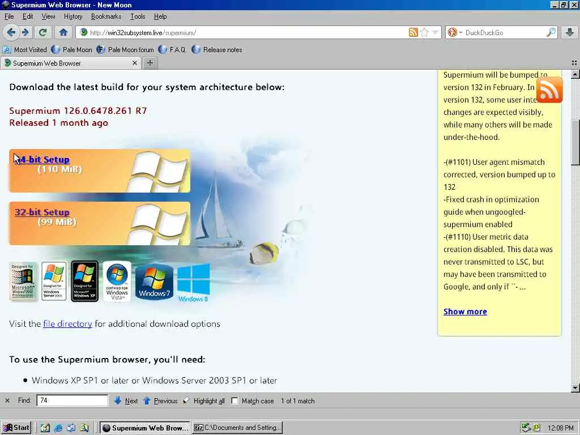Image resolution: width=580 pixels, height=435 pixels.
Task: Click the large orange RSS feed badge
Action: point(549,90)
